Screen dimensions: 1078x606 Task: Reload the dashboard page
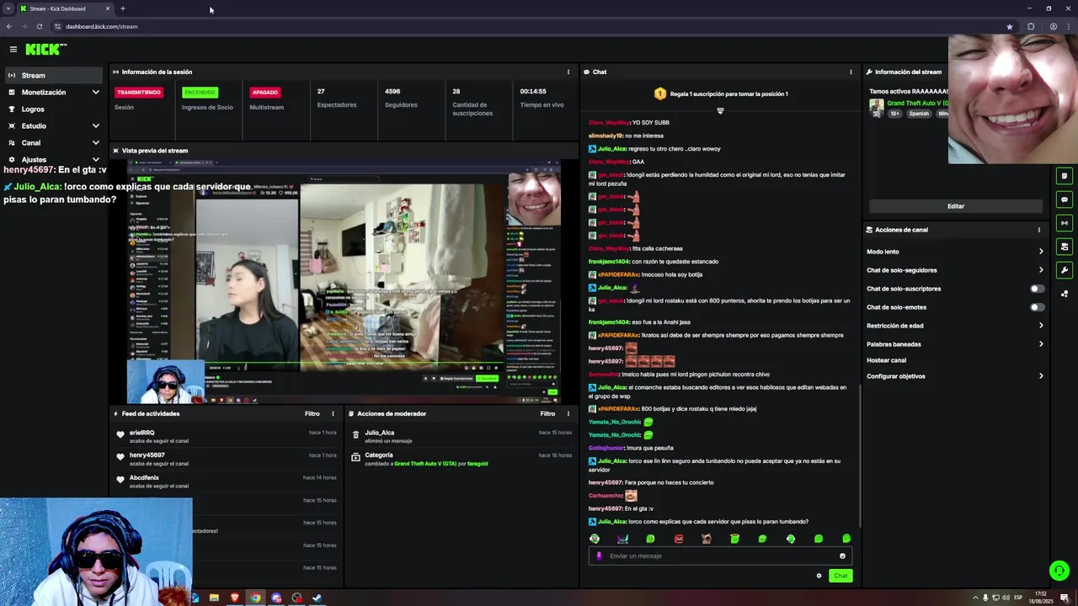(x=39, y=26)
